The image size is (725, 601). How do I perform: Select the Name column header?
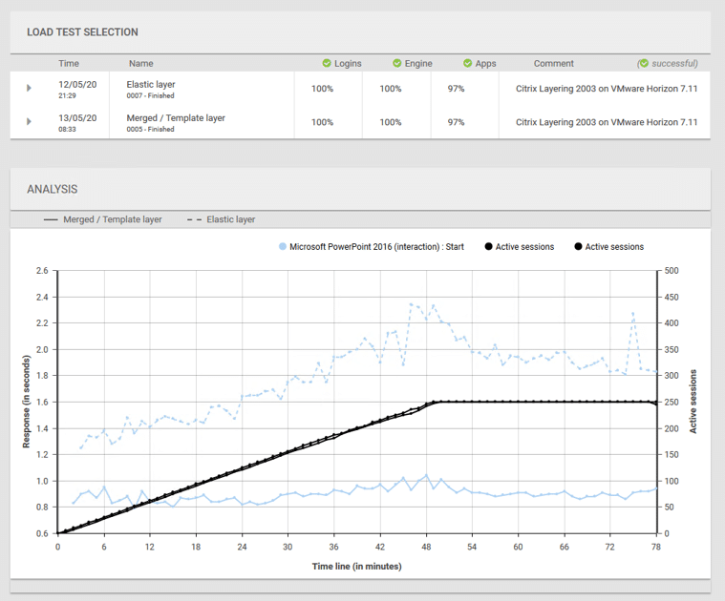141,63
